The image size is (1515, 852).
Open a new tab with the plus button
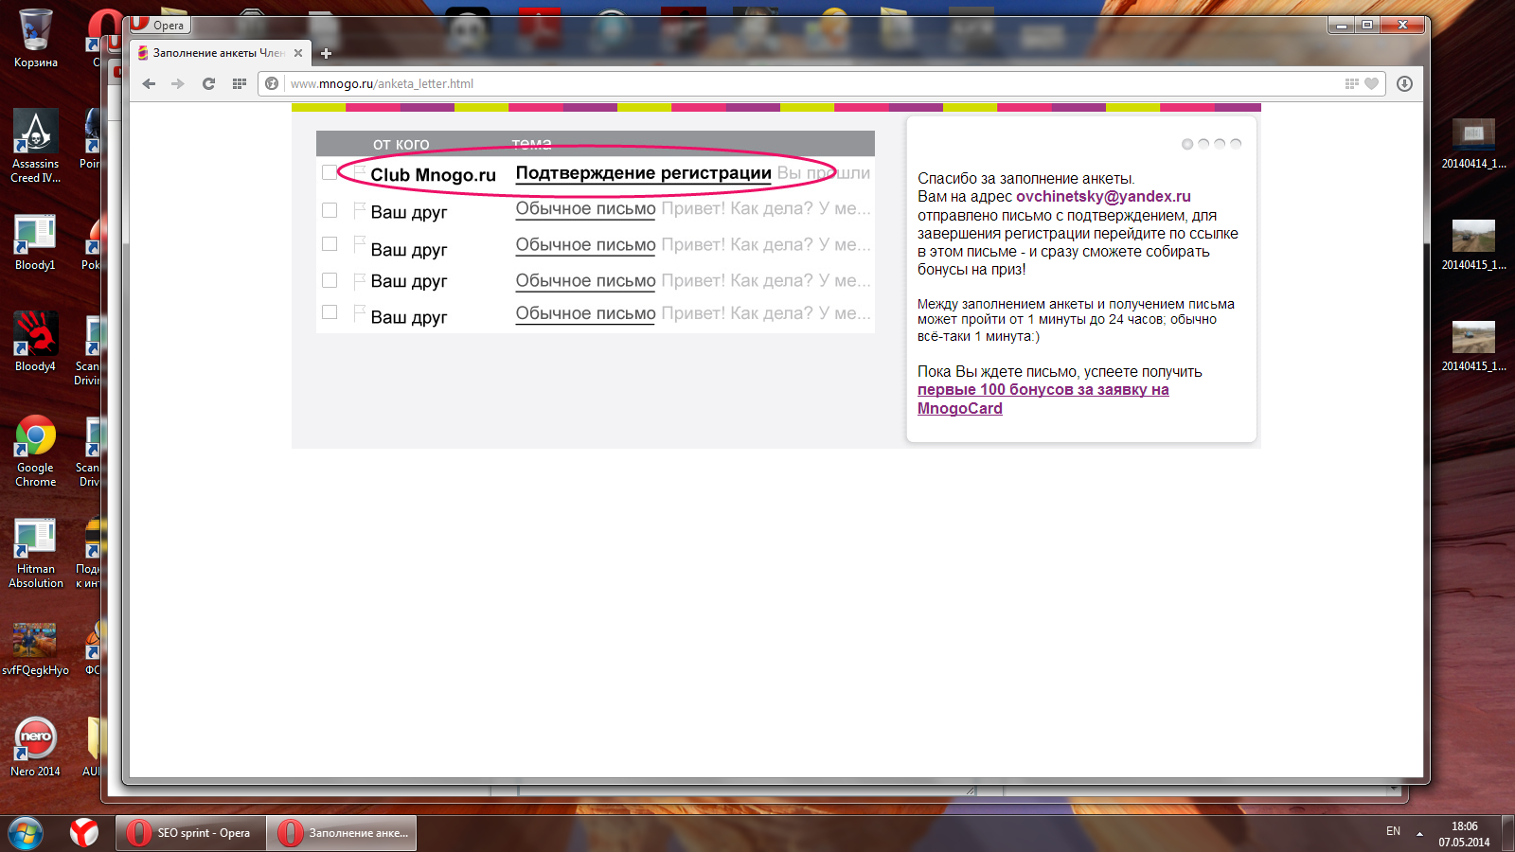tap(326, 53)
